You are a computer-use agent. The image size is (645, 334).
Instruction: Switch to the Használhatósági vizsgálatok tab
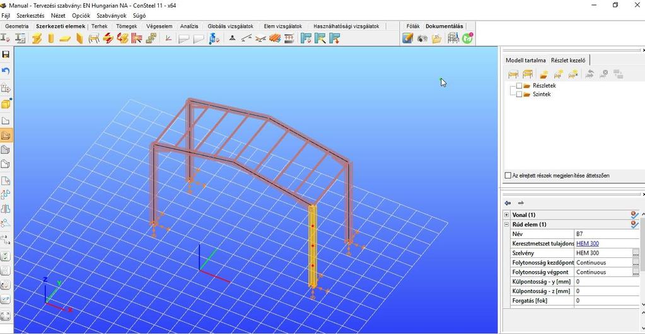pyautogui.click(x=346, y=26)
